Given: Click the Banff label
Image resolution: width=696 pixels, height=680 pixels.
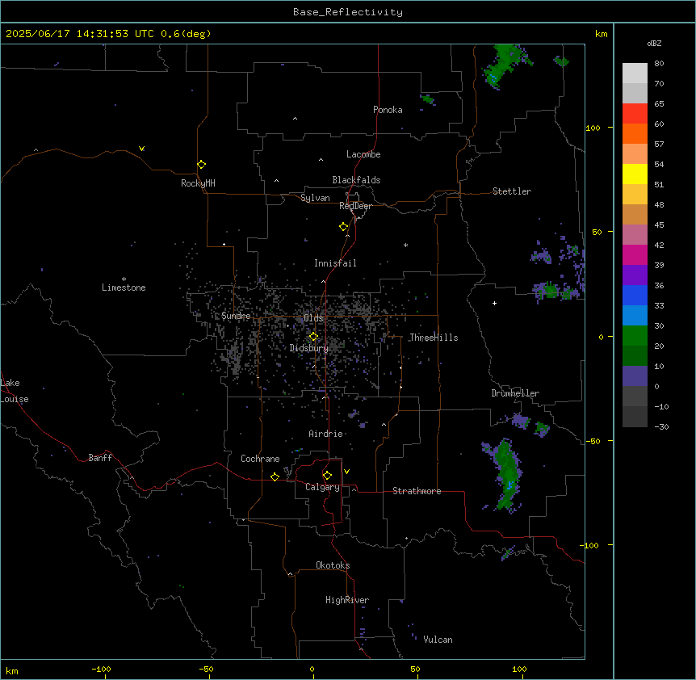Looking at the screenshot, I should coord(100,458).
